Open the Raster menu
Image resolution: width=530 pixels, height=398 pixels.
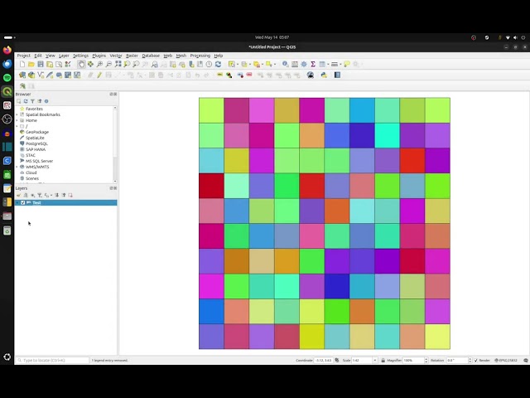click(x=132, y=56)
